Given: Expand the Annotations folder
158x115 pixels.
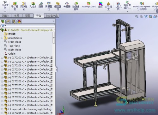Looking at the screenshot, I should tap(2, 38).
